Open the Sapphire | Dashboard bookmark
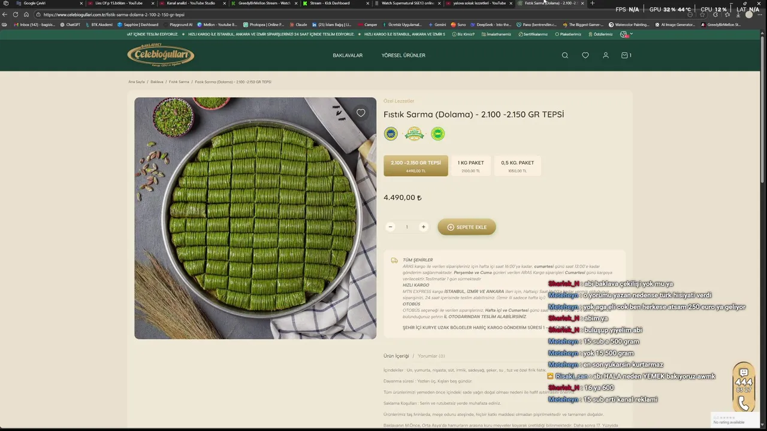 [138, 25]
